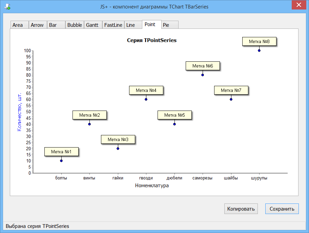Click label Метка №1
This screenshot has height=233, width=309.
tap(61, 152)
